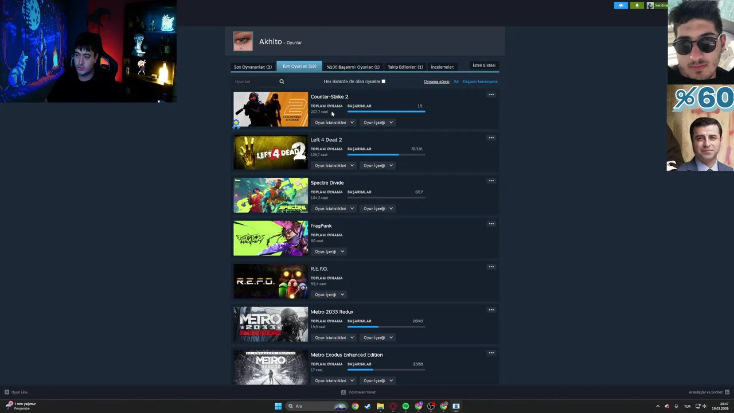Viewport: 734px width, 413px height.
Task: Open the three-dot menu for R.E.P.O.
Action: pos(491,267)
